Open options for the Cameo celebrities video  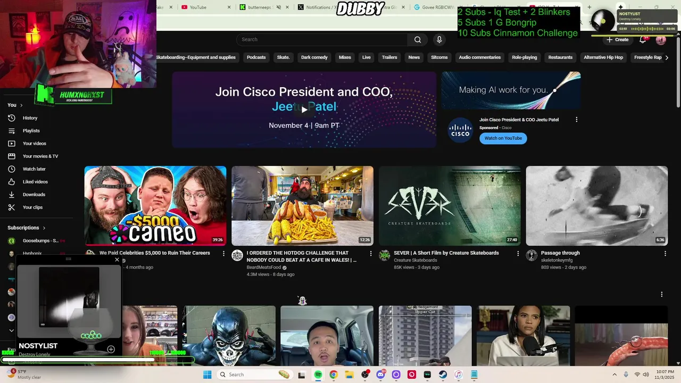(x=223, y=254)
